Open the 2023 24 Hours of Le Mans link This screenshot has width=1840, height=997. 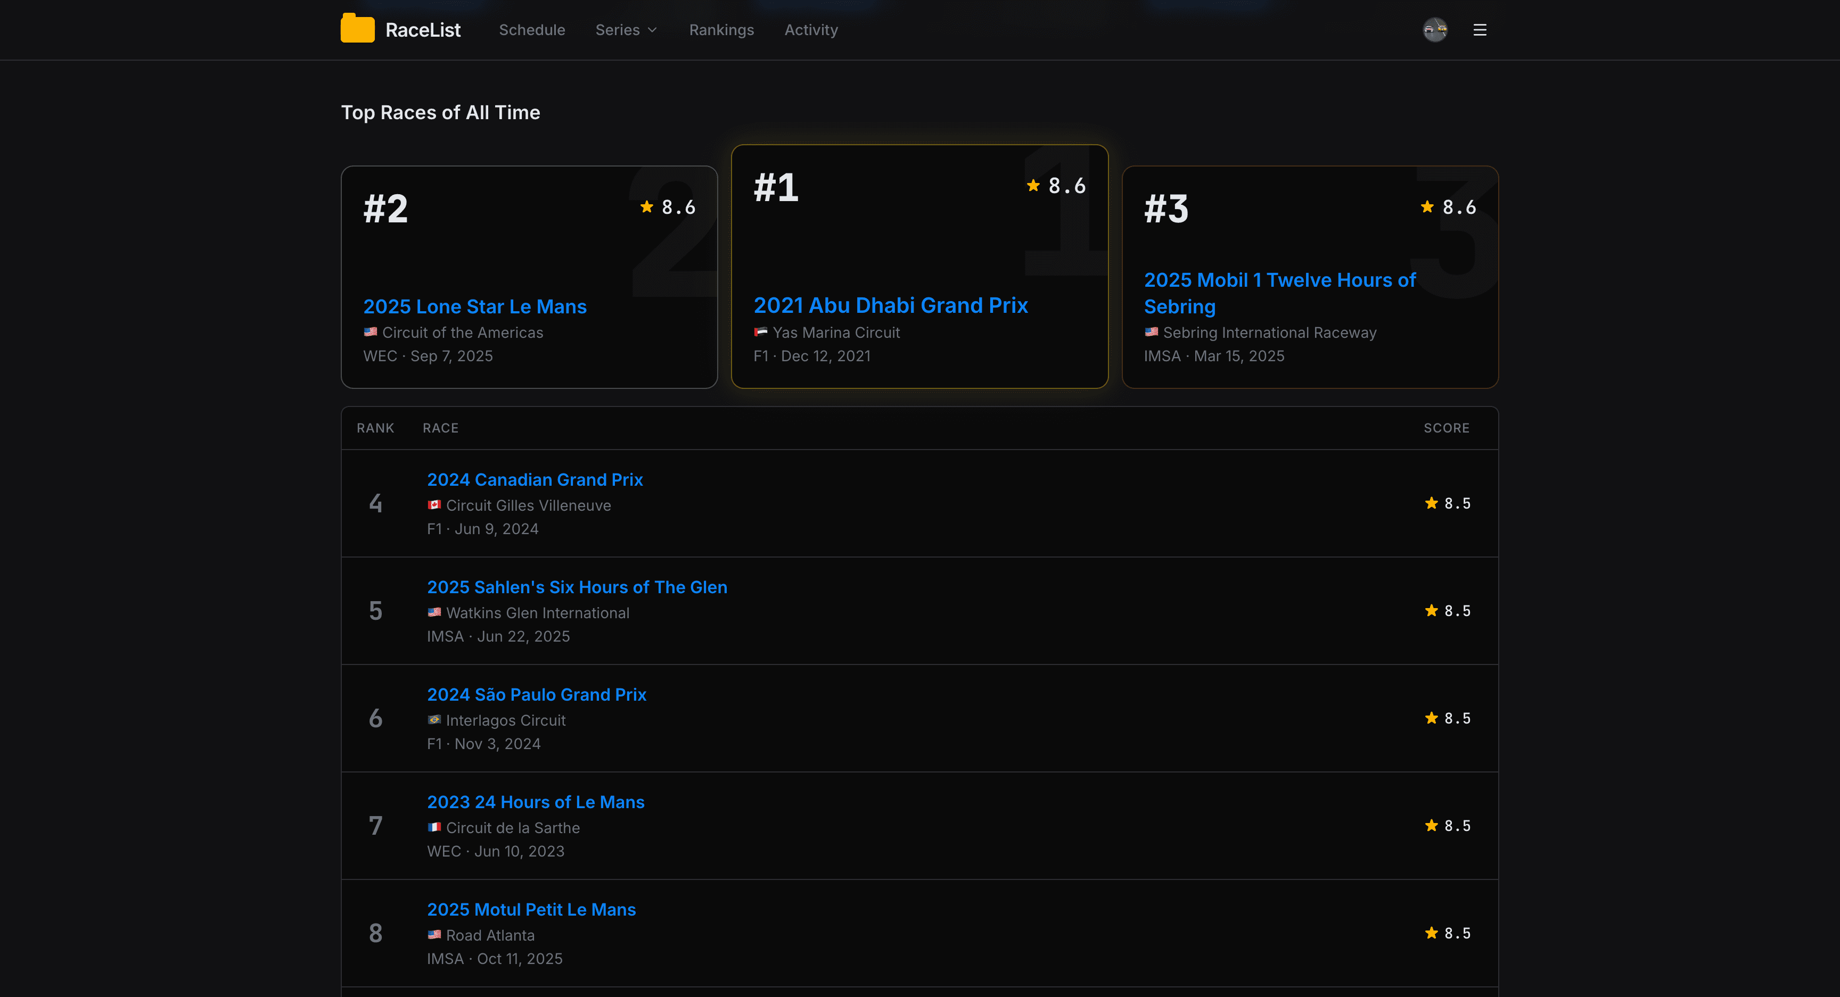(535, 801)
